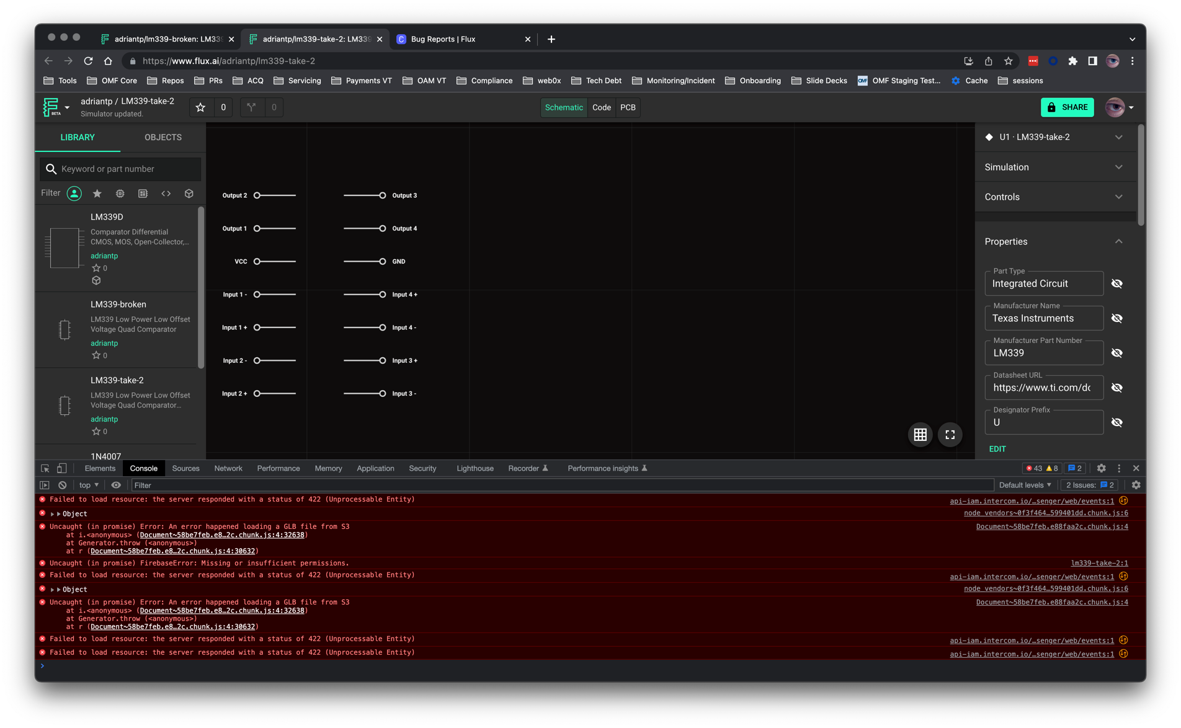Open the console settings gear
This screenshot has height=728, width=1181.
point(1136,485)
